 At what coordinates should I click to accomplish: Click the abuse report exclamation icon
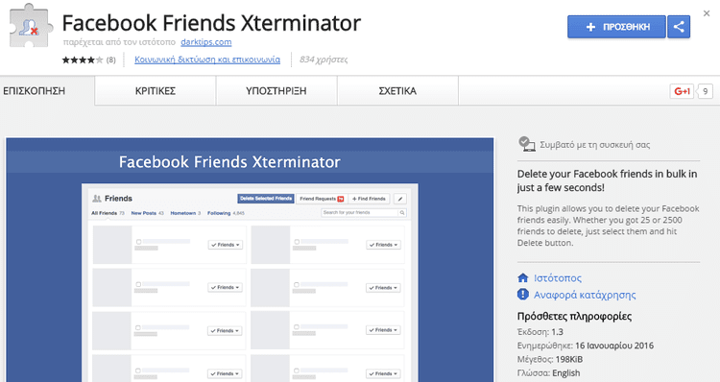click(x=522, y=294)
